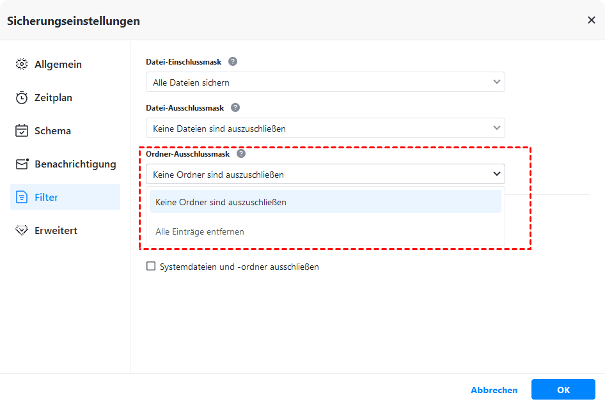The height and width of the screenshot is (413, 605).
Task: Click help icon next to Datei-Ausschlussmask
Action: [x=235, y=108]
